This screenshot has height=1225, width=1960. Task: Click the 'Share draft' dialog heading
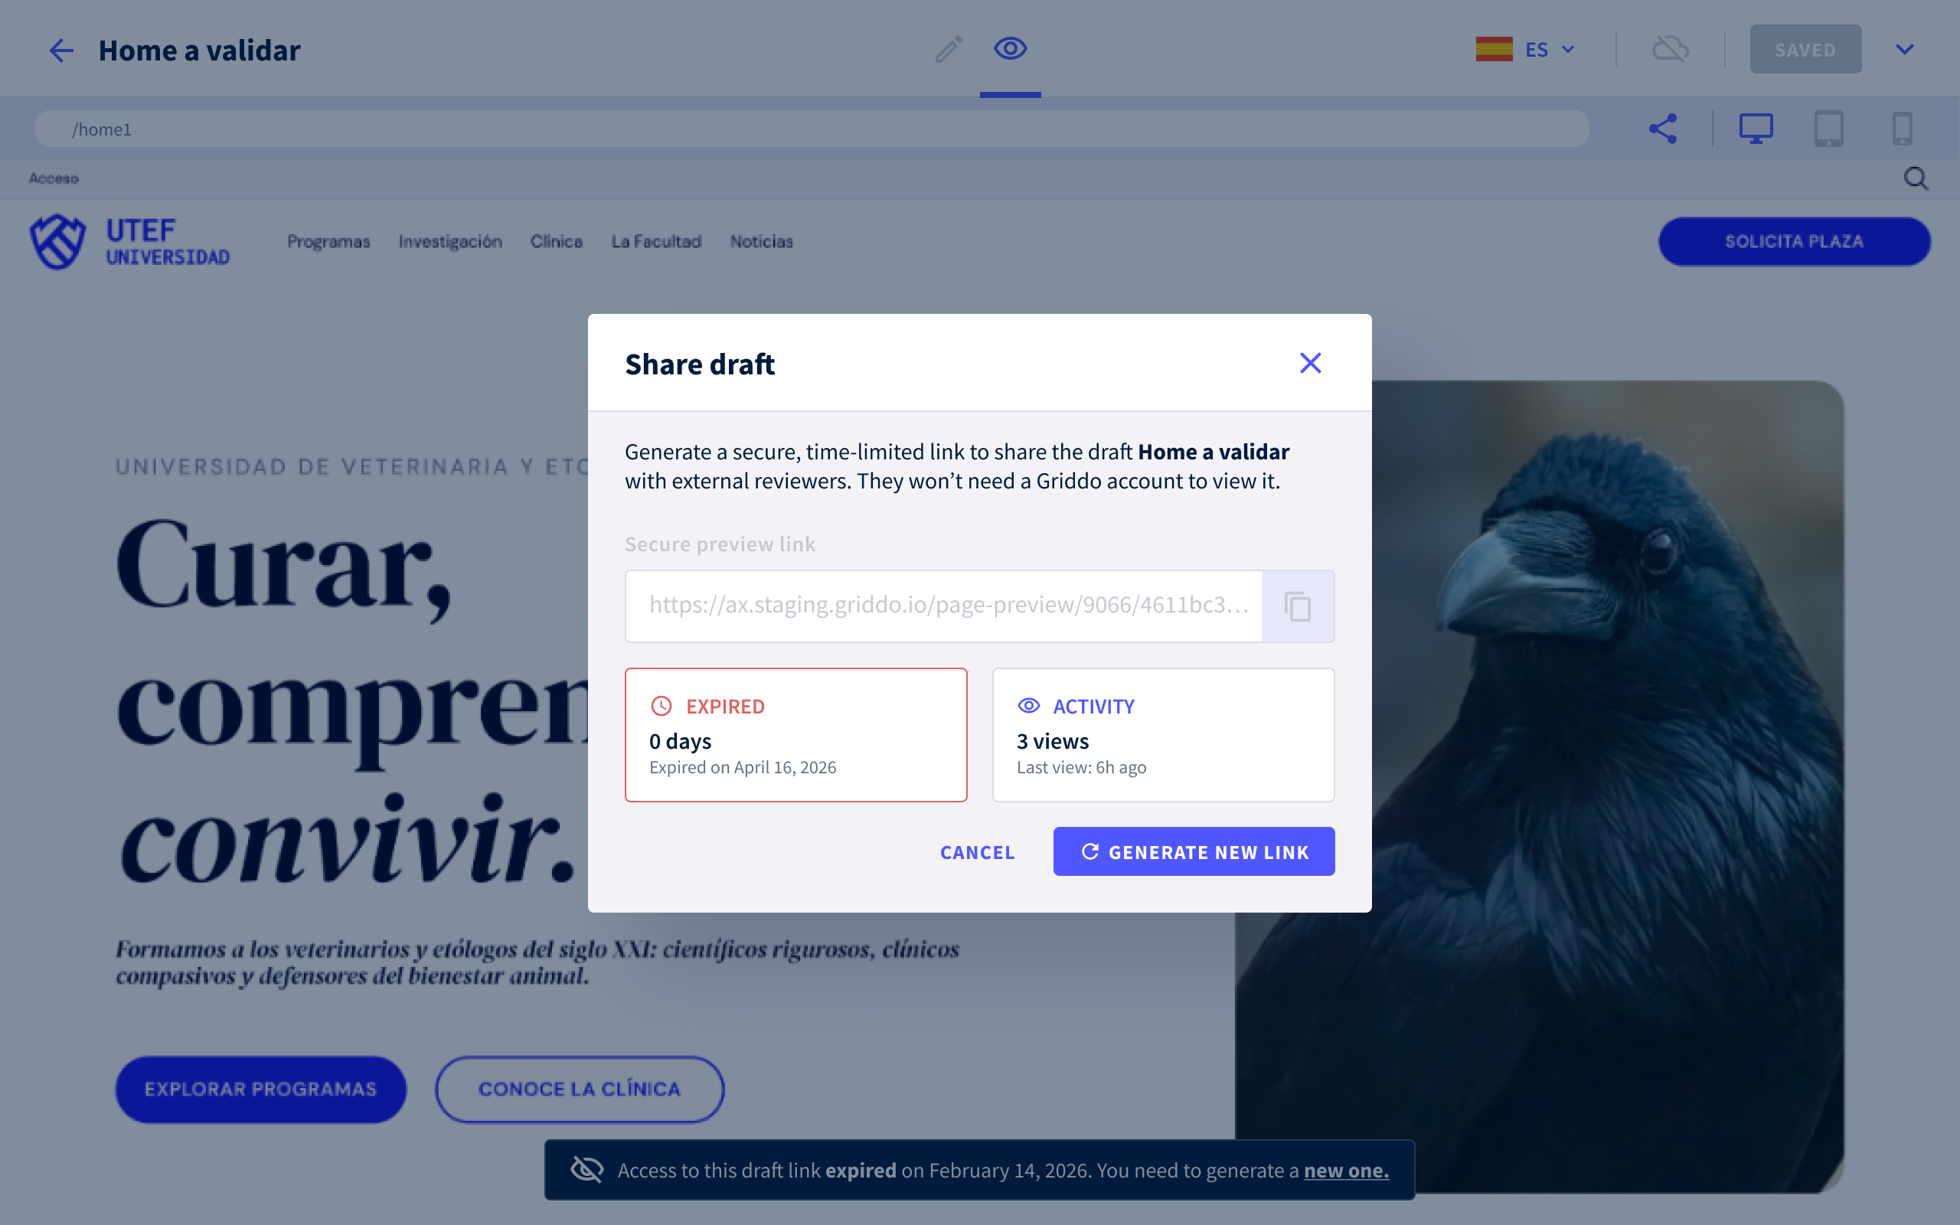pyautogui.click(x=700, y=364)
